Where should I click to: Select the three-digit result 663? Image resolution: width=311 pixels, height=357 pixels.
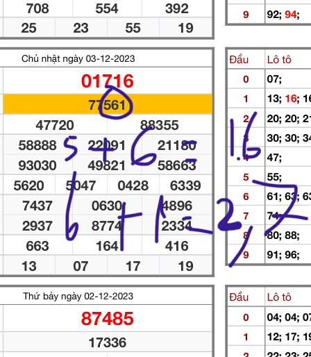tap(37, 246)
